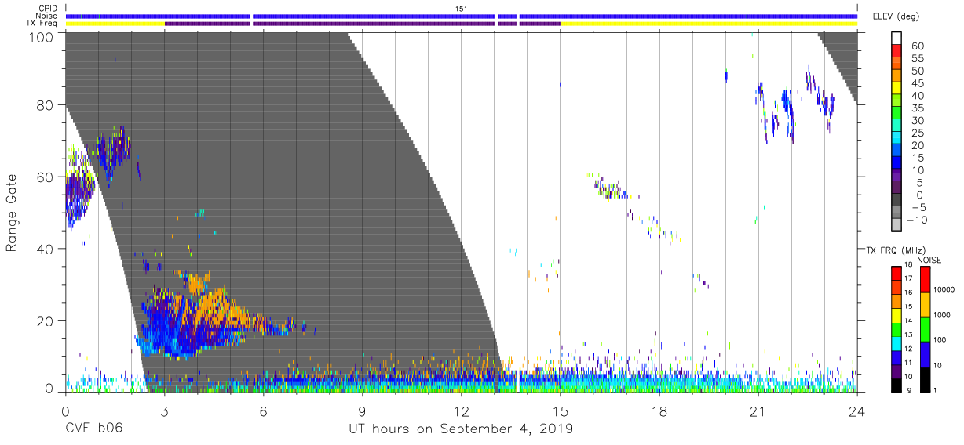This screenshot has height=445, width=964.
Task: Click the 45 label on the ELEV colorbar
Action: click(916, 83)
